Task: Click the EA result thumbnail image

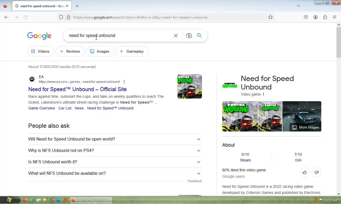Action: pyautogui.click(x=190, y=86)
